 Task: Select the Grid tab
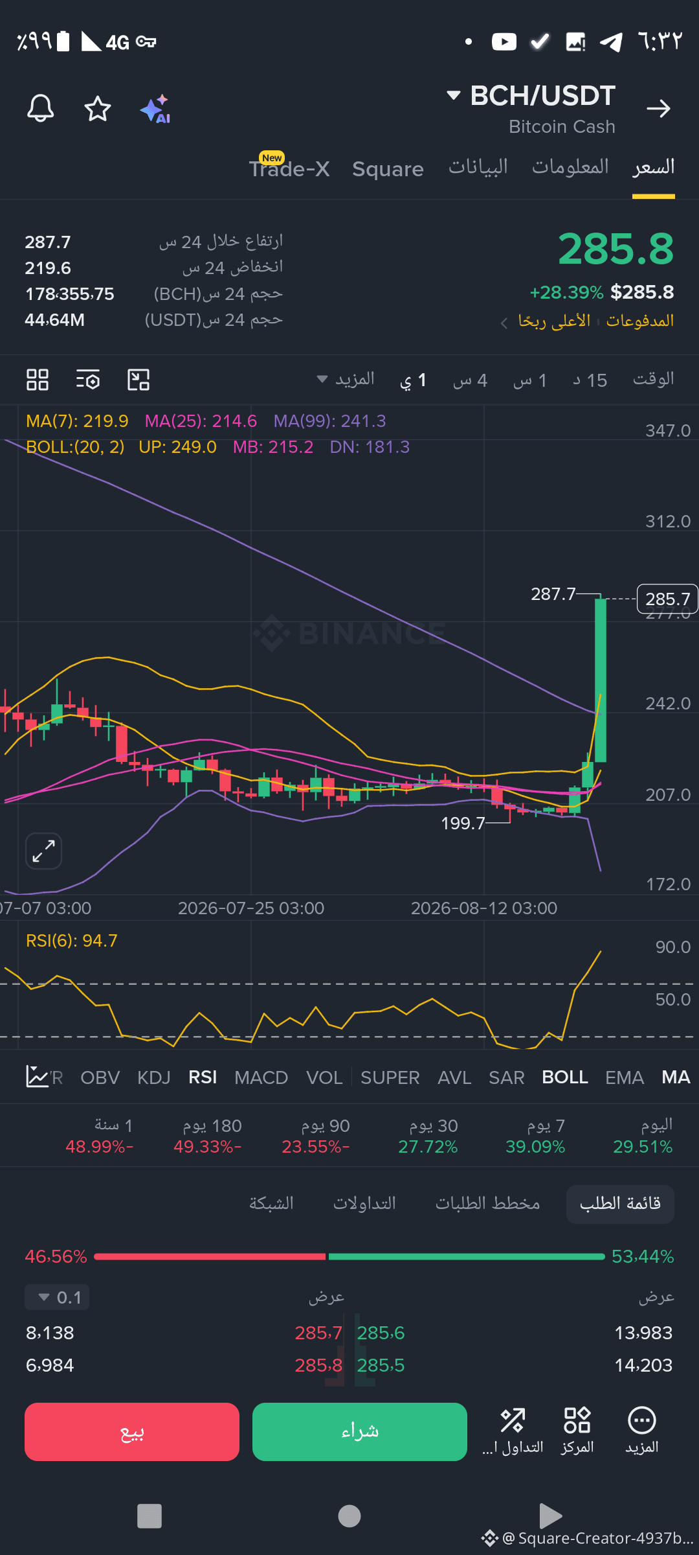271,1204
